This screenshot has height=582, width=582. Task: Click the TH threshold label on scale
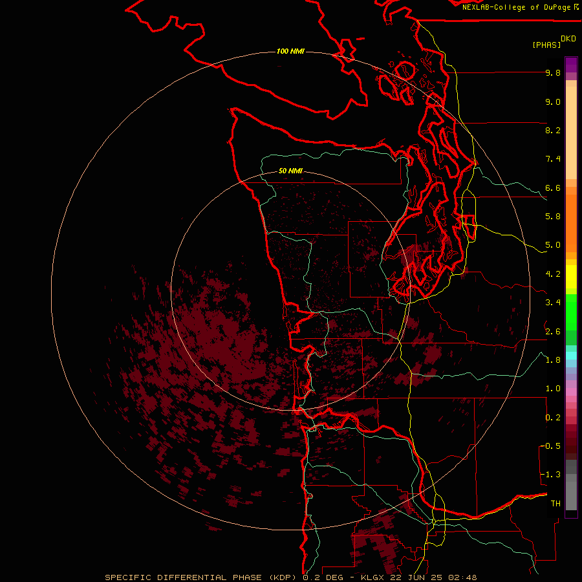555,504
